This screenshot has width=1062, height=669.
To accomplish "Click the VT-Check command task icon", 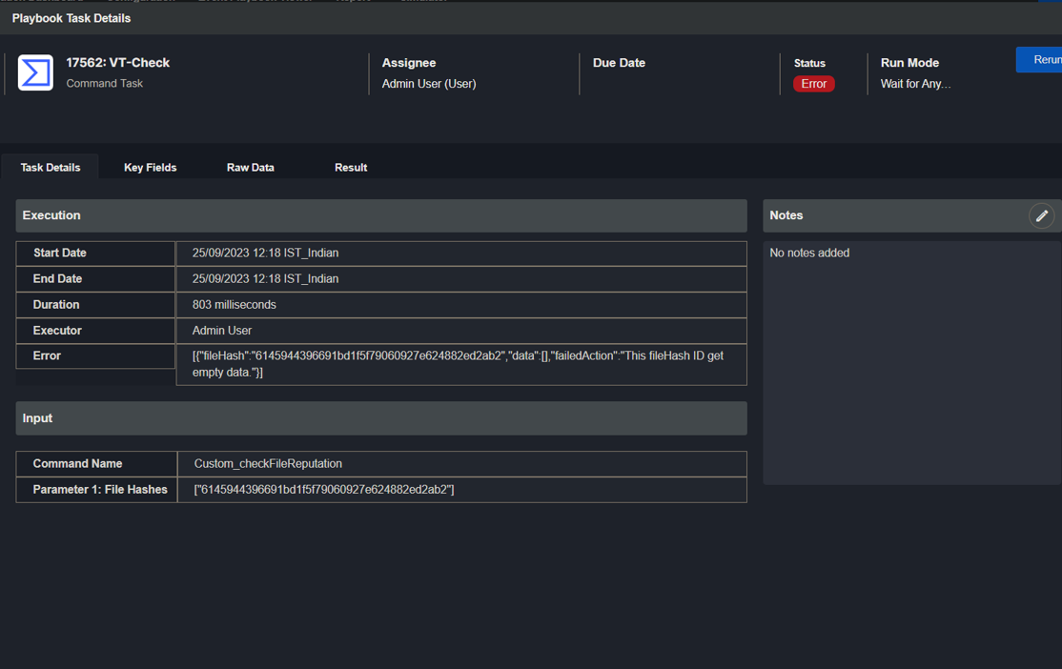I will pyautogui.click(x=35, y=72).
